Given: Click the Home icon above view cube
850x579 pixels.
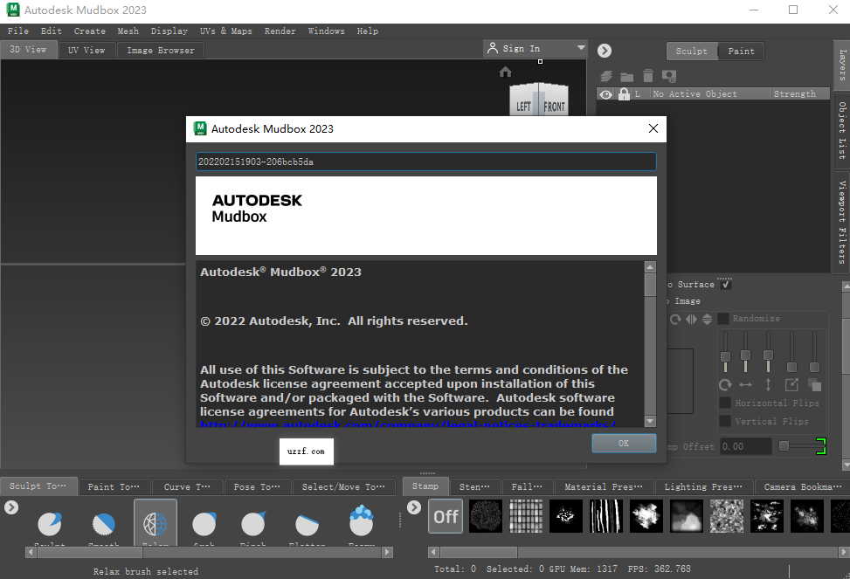Looking at the screenshot, I should [505, 72].
